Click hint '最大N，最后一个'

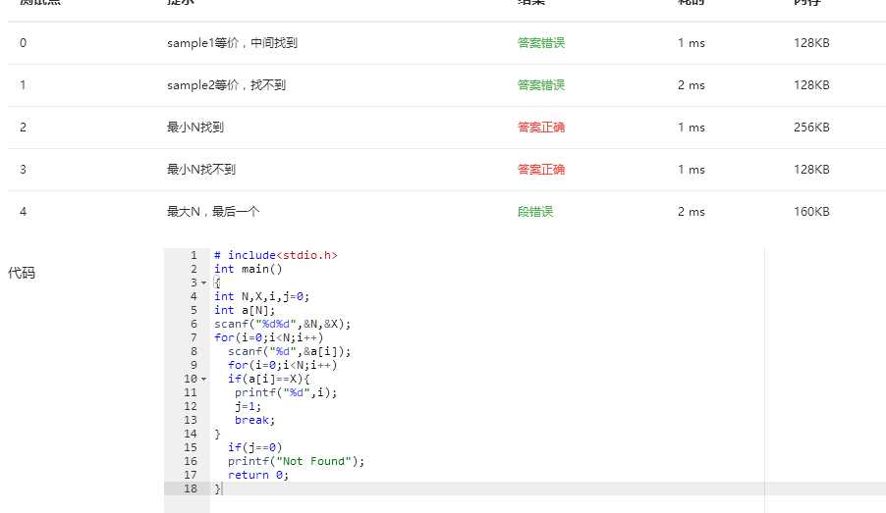(x=213, y=212)
